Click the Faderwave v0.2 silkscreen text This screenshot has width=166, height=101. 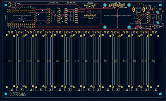click(18, 93)
